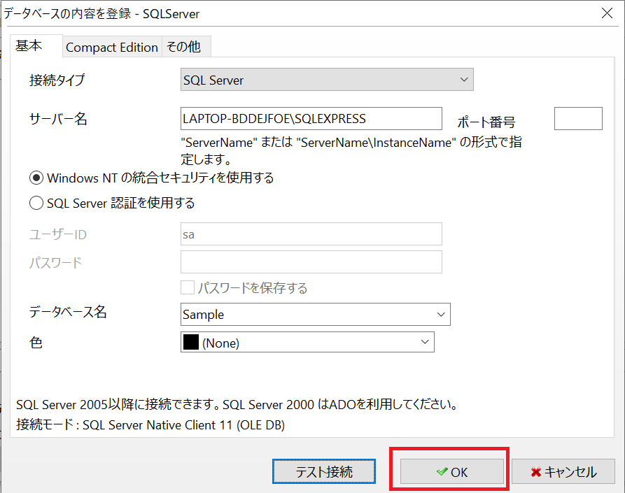Click the 接続タイプ label

(57, 80)
